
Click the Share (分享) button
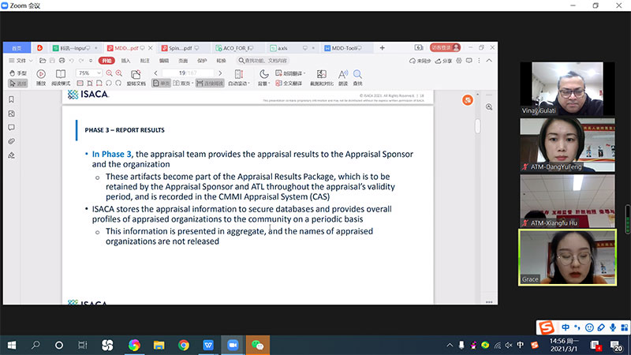(x=443, y=61)
